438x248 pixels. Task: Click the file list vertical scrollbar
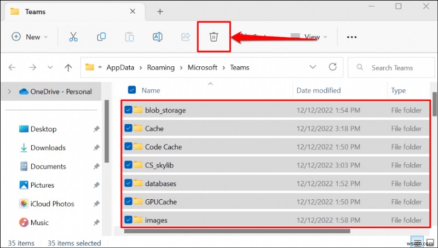tap(434, 104)
